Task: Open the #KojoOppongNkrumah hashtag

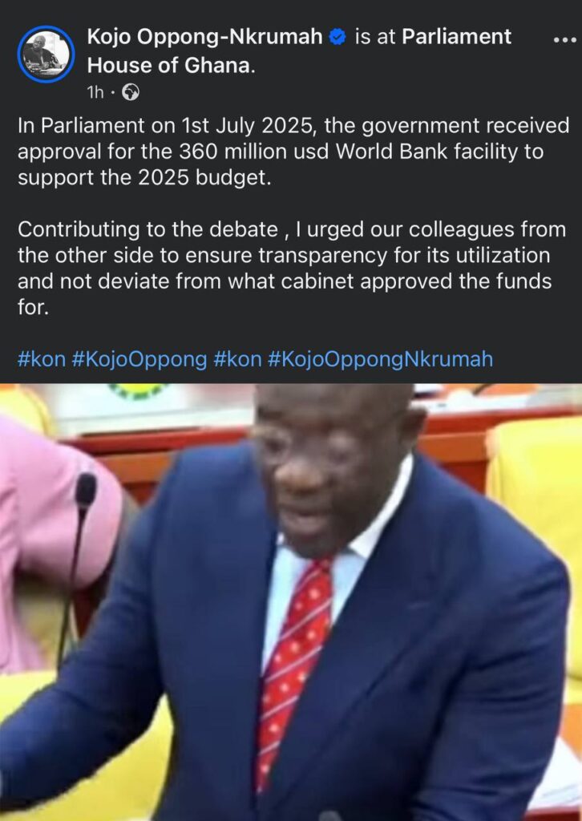Action: [380, 360]
